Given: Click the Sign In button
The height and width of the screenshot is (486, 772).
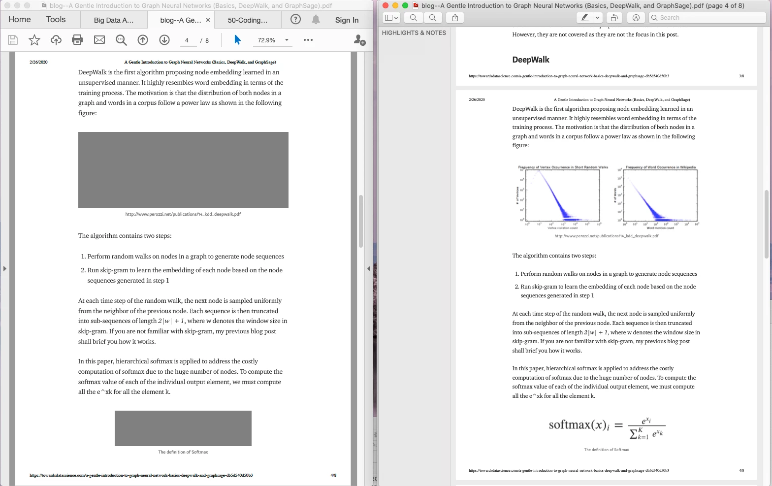Looking at the screenshot, I should coord(347,20).
